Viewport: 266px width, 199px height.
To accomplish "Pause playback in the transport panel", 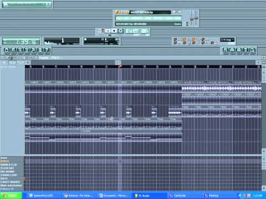I will tap(108, 31).
